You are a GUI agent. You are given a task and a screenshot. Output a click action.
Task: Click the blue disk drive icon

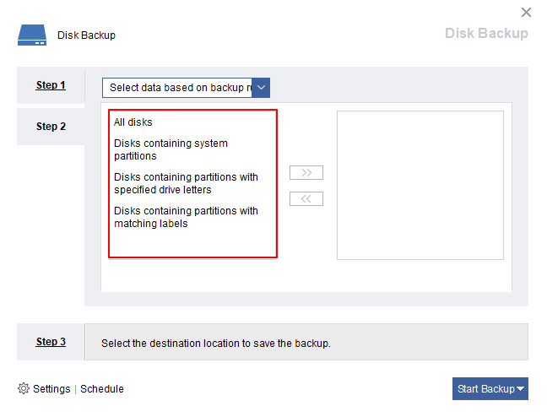[32, 35]
